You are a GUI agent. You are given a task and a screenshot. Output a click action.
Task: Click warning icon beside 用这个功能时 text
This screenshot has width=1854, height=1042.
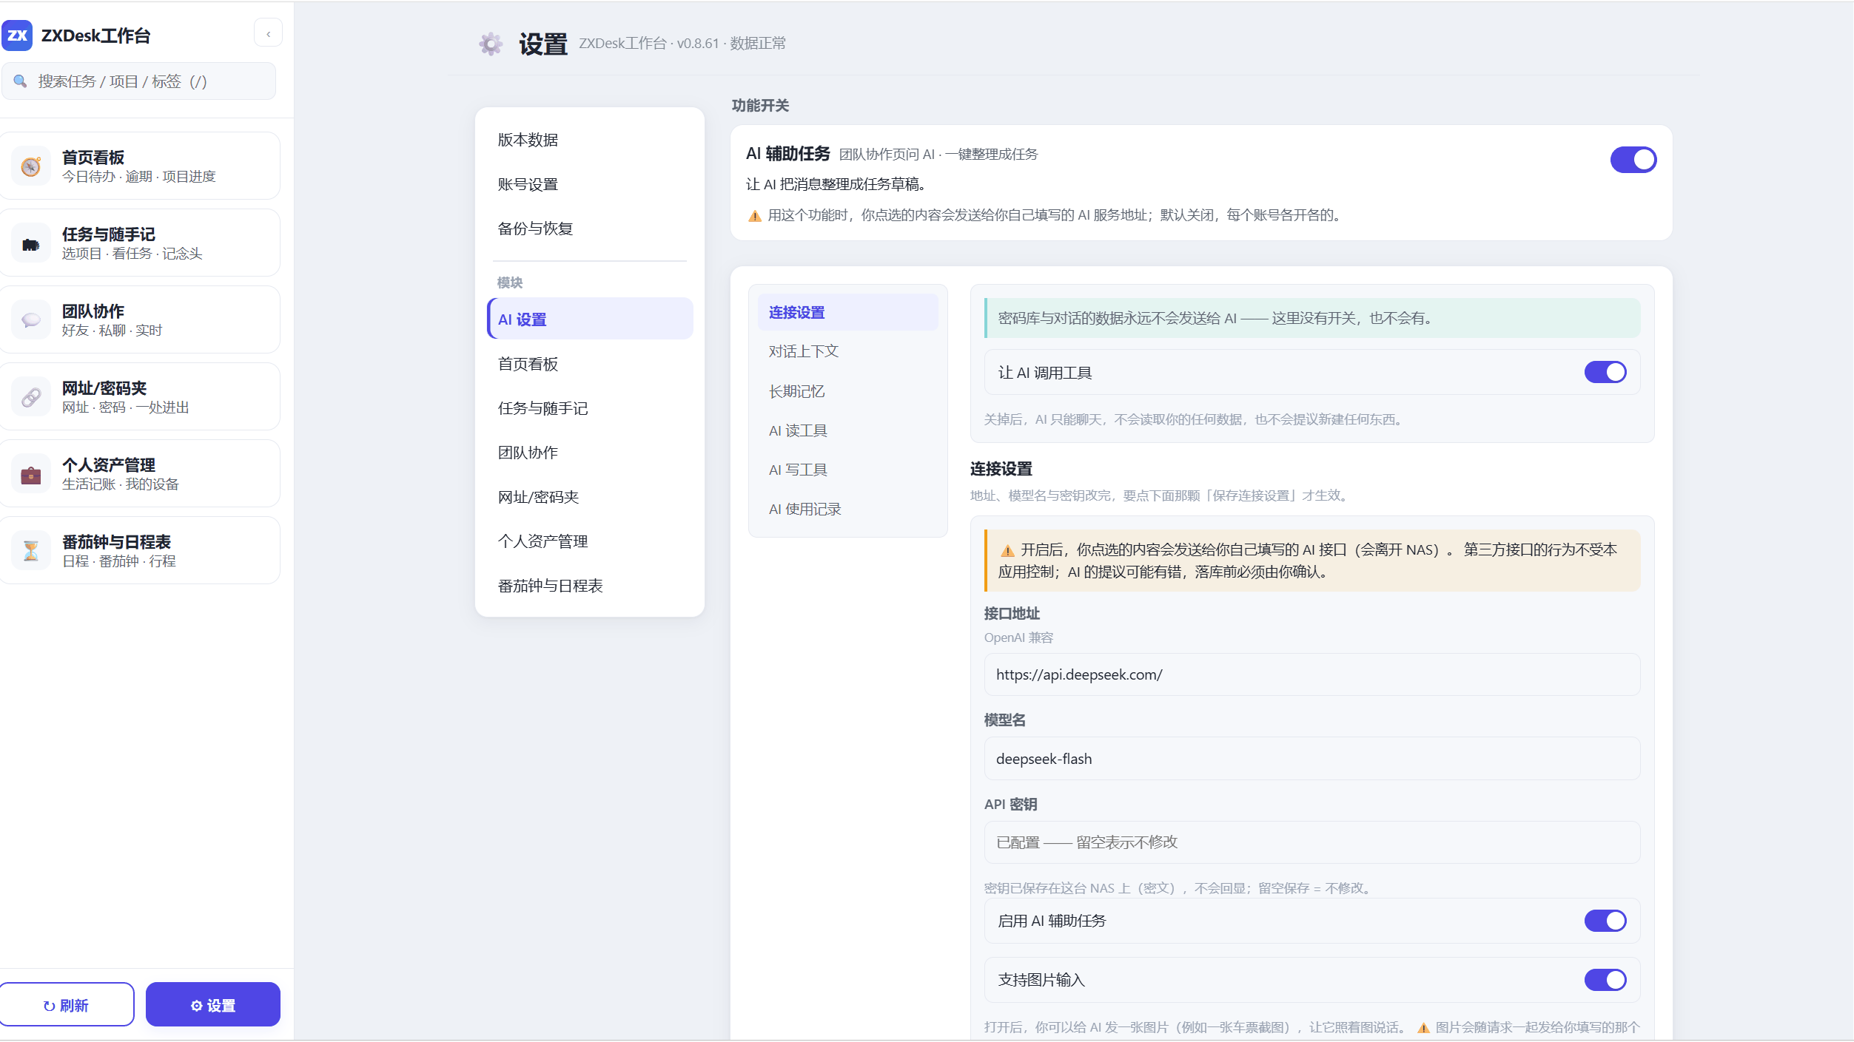[x=754, y=216]
